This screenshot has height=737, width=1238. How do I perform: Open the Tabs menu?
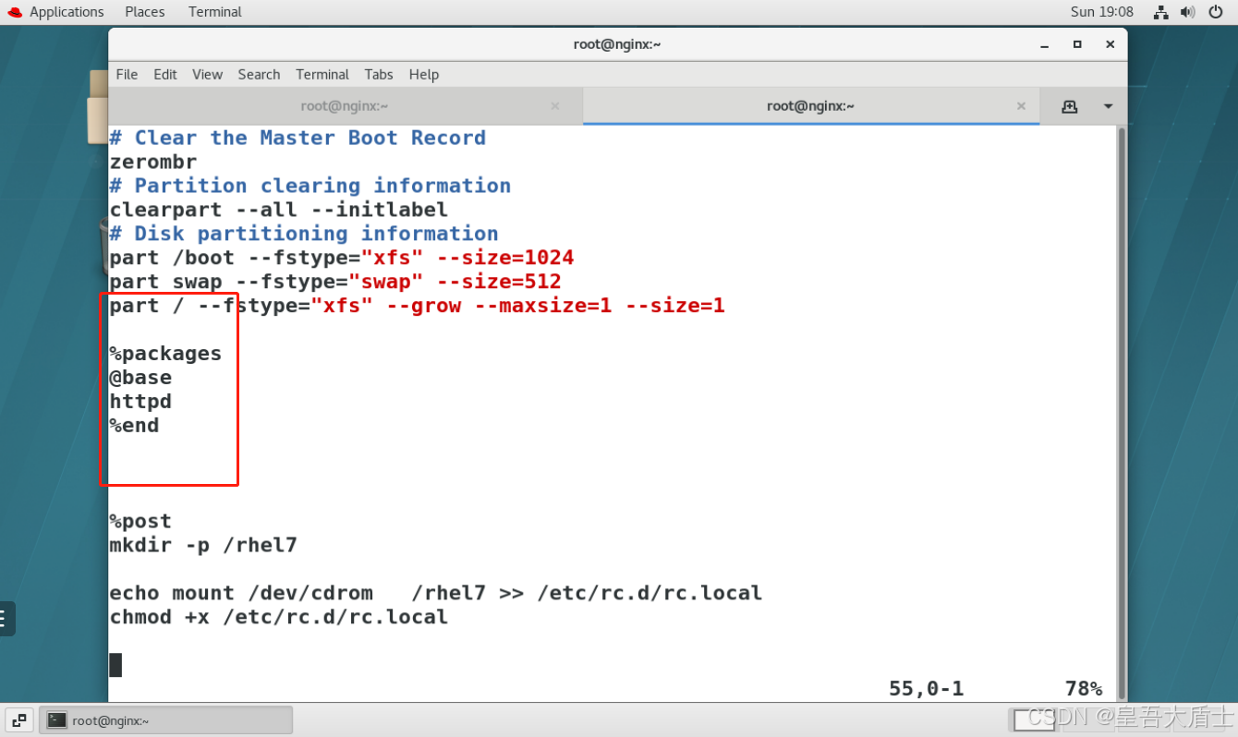click(379, 74)
